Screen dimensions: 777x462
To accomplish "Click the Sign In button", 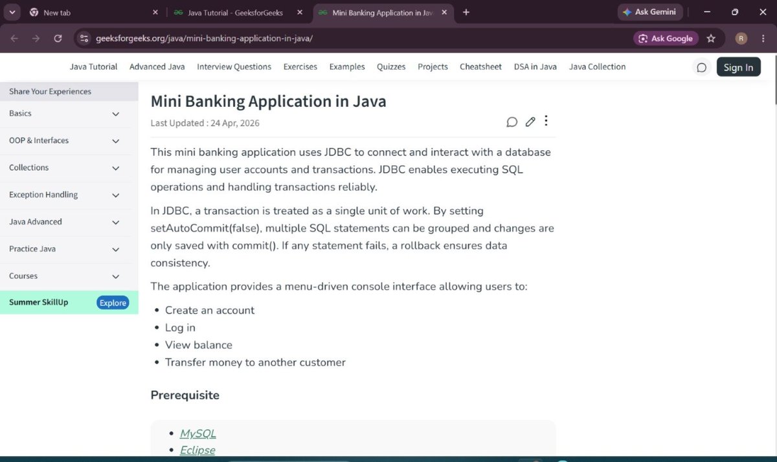I will (x=738, y=67).
